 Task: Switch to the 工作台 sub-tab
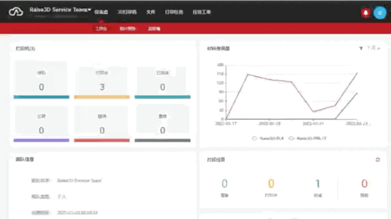pyautogui.click(x=101, y=29)
